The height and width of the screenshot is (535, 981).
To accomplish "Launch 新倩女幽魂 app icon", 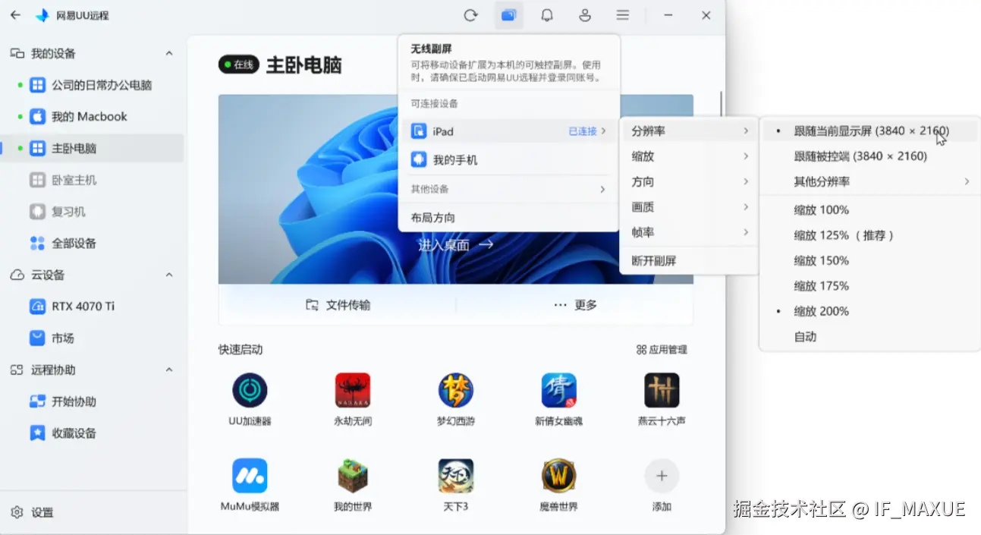I will (559, 391).
